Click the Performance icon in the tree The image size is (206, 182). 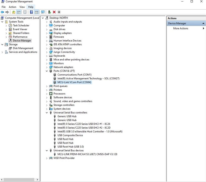[10, 37]
